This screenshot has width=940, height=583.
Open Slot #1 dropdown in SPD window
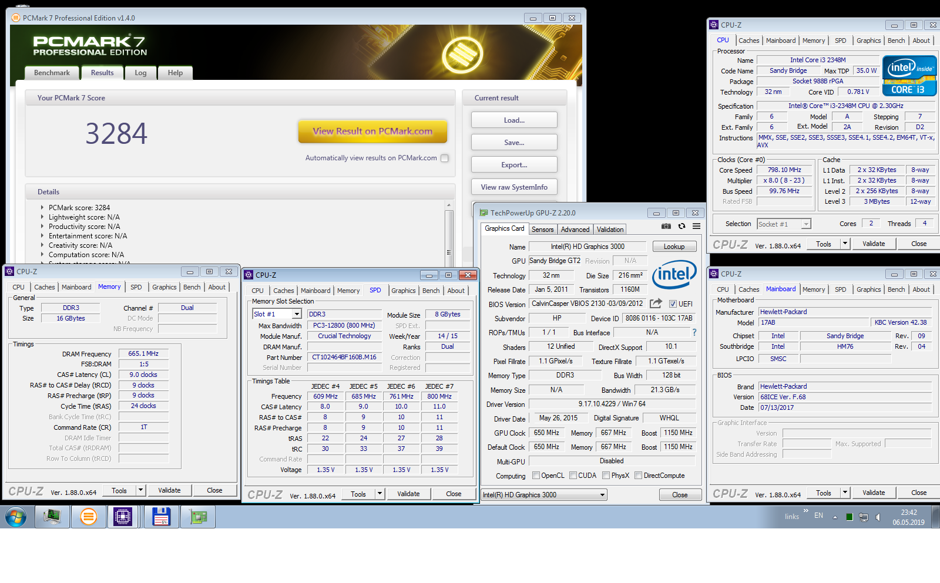coord(297,314)
